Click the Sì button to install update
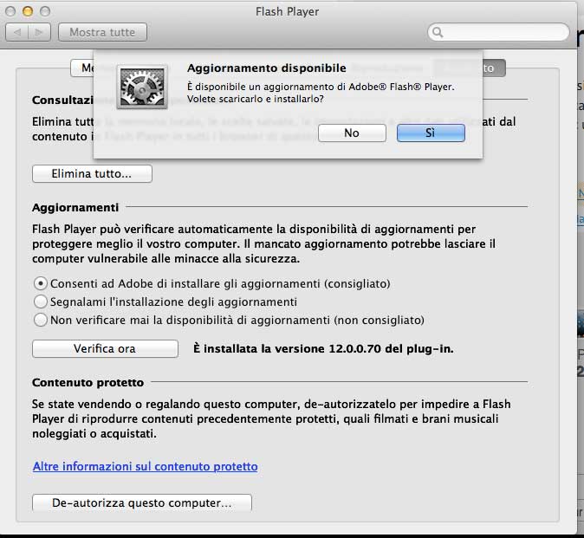The image size is (584, 538). click(431, 133)
